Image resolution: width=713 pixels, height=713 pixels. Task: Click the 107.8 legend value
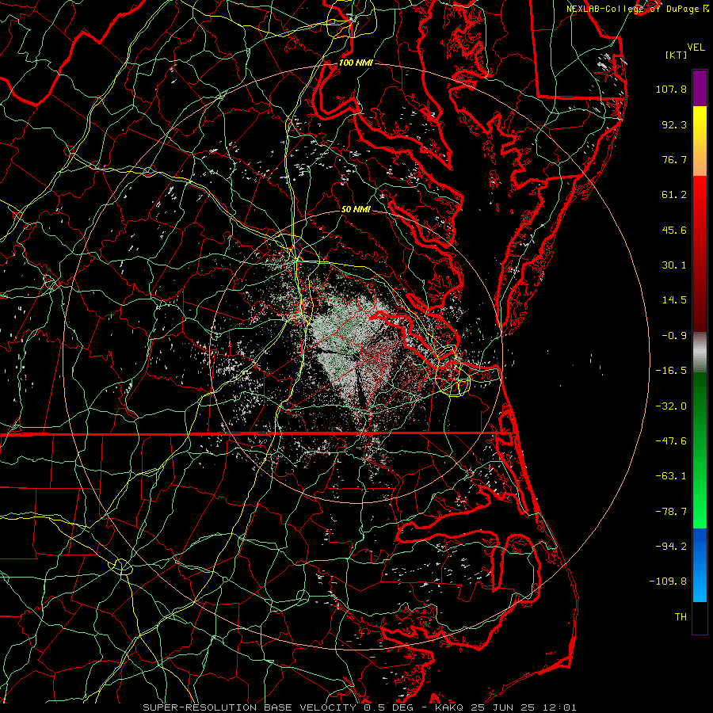671,89
